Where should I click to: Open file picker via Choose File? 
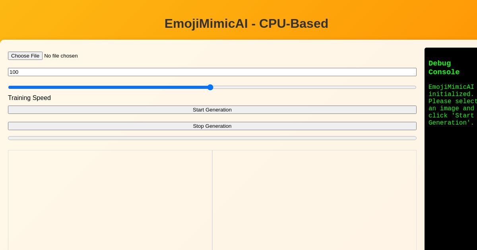click(x=25, y=56)
